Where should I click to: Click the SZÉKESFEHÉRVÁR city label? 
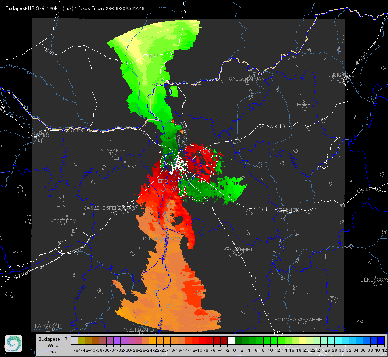pyautogui.click(x=113, y=208)
